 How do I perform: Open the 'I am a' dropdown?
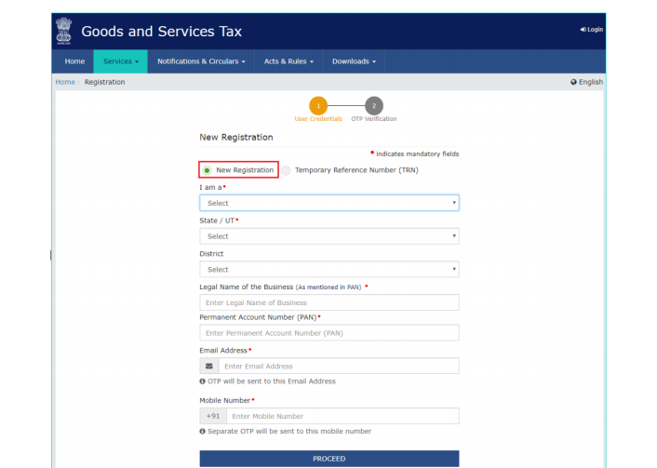click(x=329, y=203)
